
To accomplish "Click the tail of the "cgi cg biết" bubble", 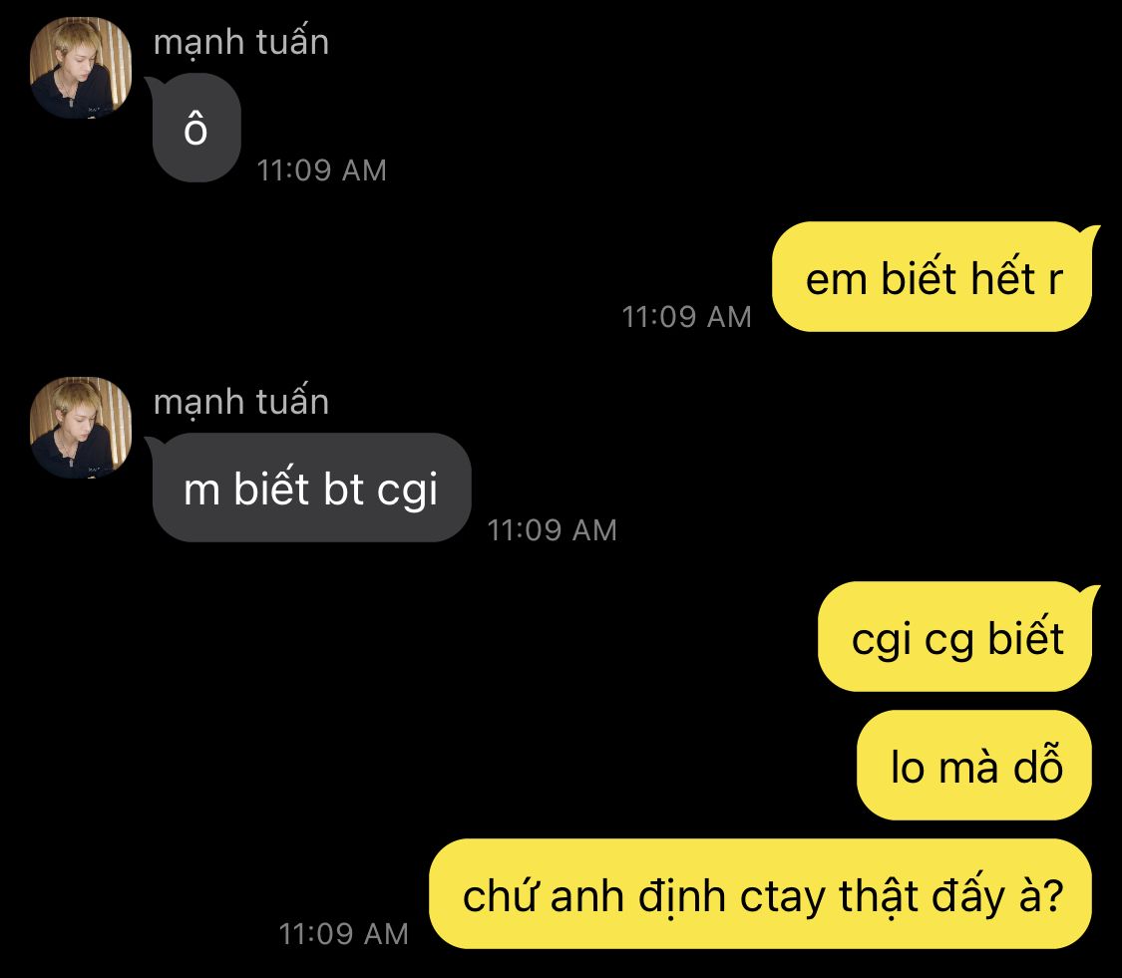I will [x=1091, y=594].
